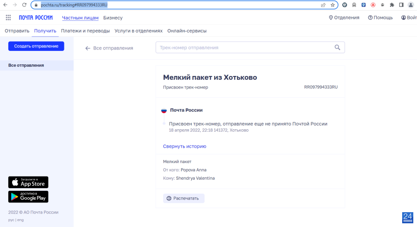Open the Google Play download badge
417x227 pixels.
point(28,197)
